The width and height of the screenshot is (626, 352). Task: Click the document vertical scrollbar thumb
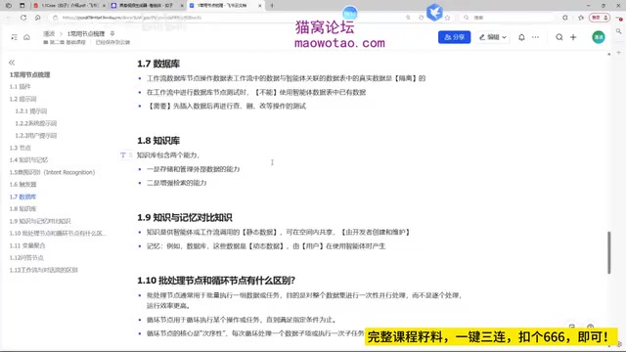[x=608, y=252]
